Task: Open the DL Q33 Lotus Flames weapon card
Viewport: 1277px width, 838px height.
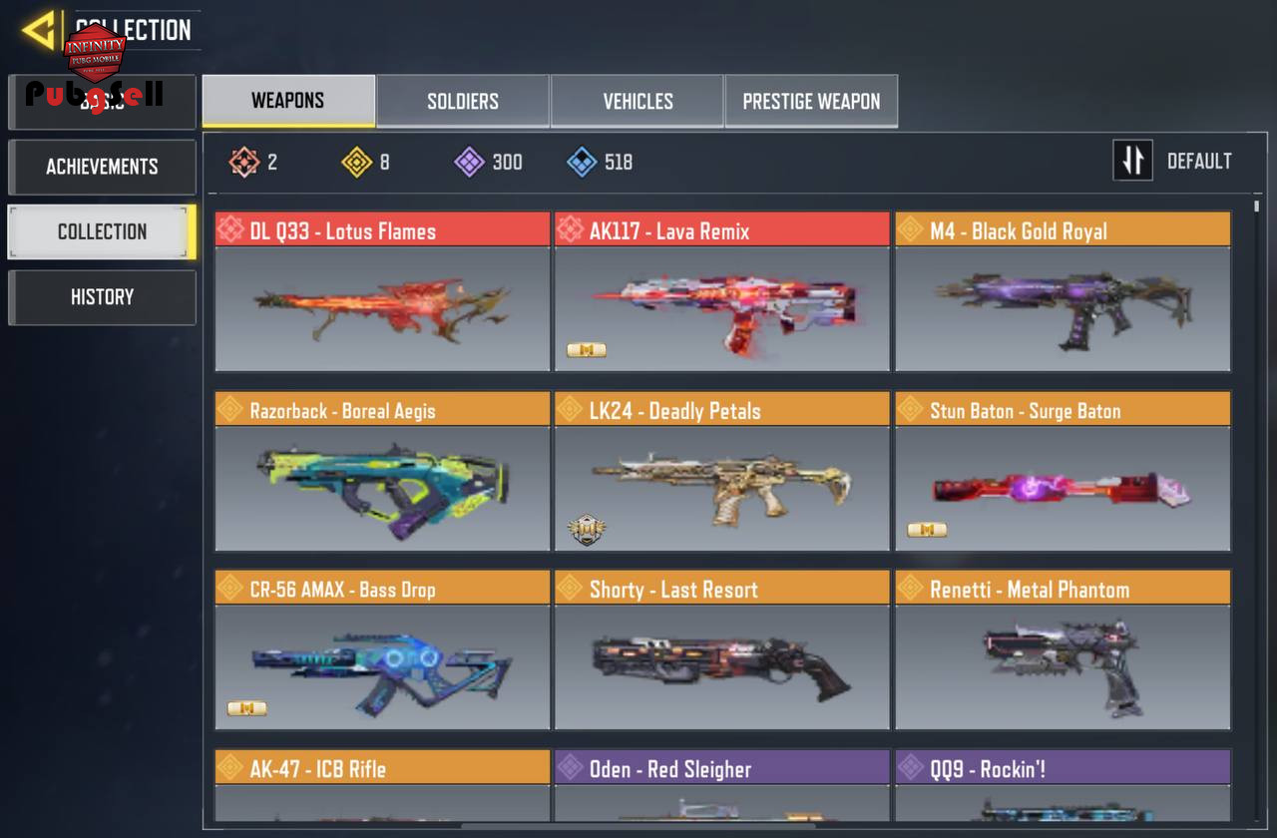Action: (382, 291)
